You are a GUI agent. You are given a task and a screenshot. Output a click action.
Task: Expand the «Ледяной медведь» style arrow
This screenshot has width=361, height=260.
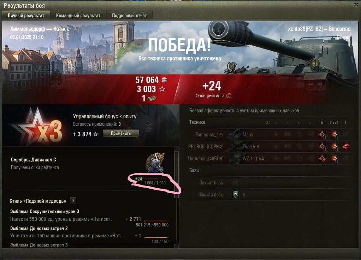click(73, 201)
